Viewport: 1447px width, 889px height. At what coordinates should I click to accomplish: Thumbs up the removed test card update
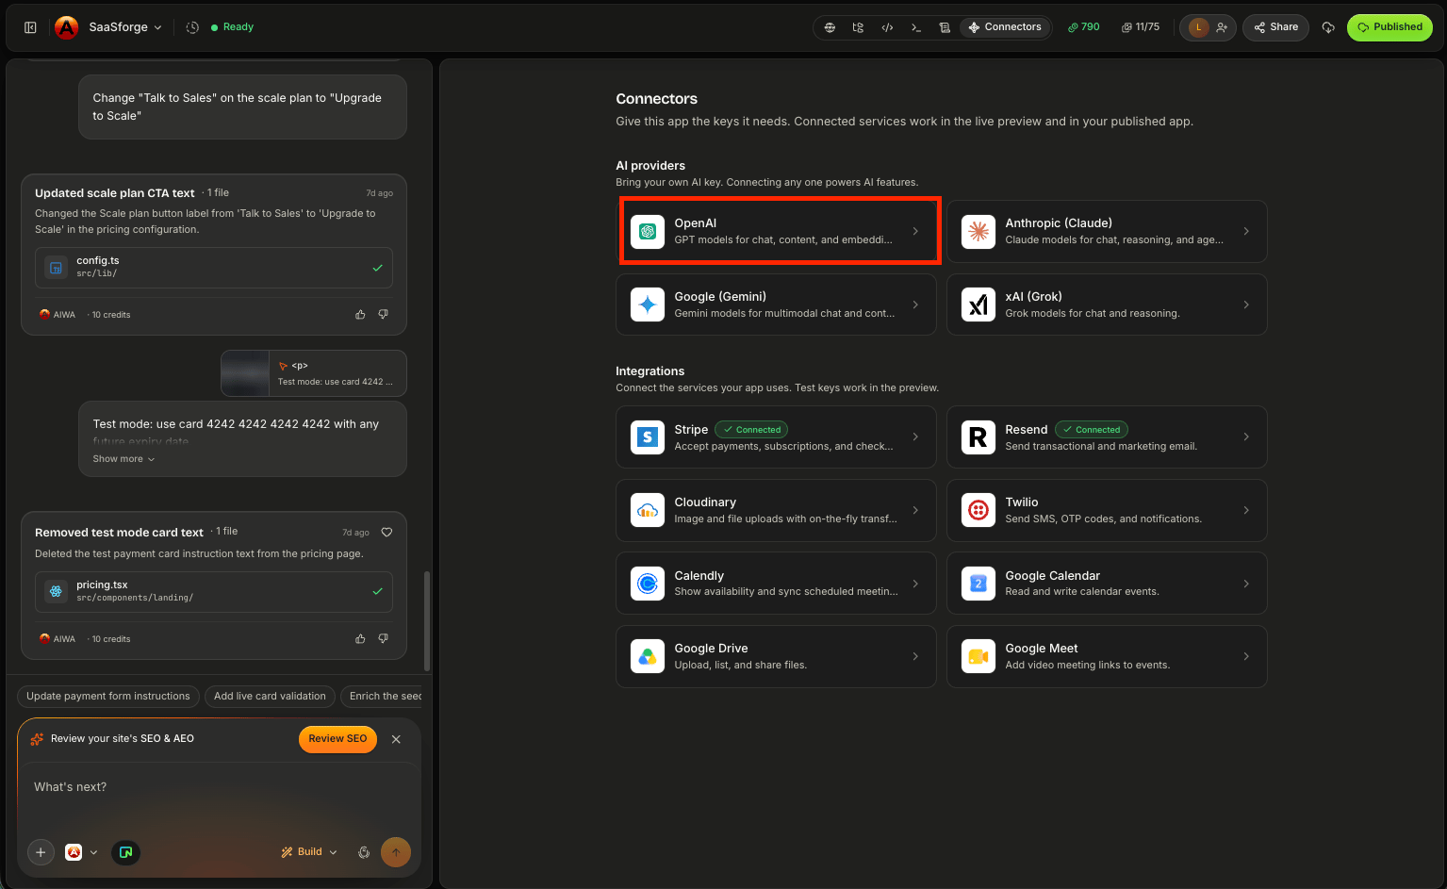point(360,639)
